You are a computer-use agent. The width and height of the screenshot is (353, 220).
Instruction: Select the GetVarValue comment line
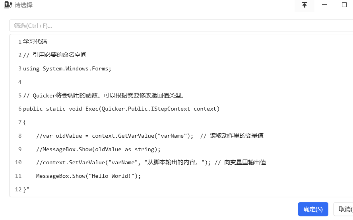181,136
